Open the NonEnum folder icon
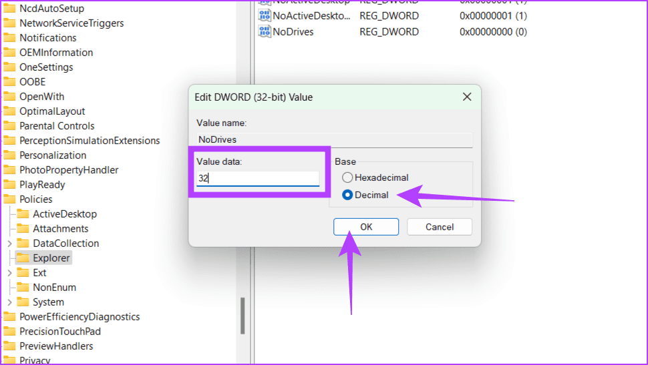 [23, 288]
